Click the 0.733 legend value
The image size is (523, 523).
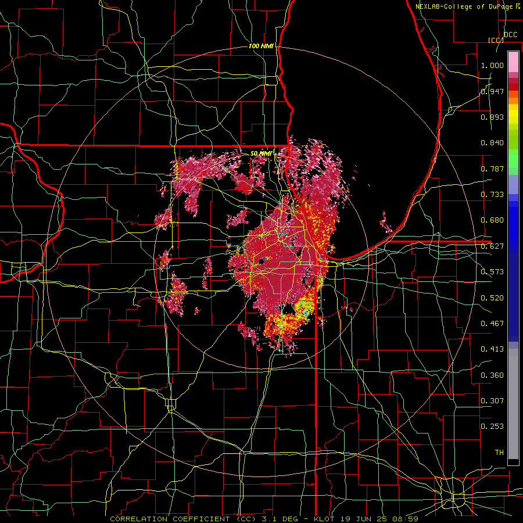point(492,195)
